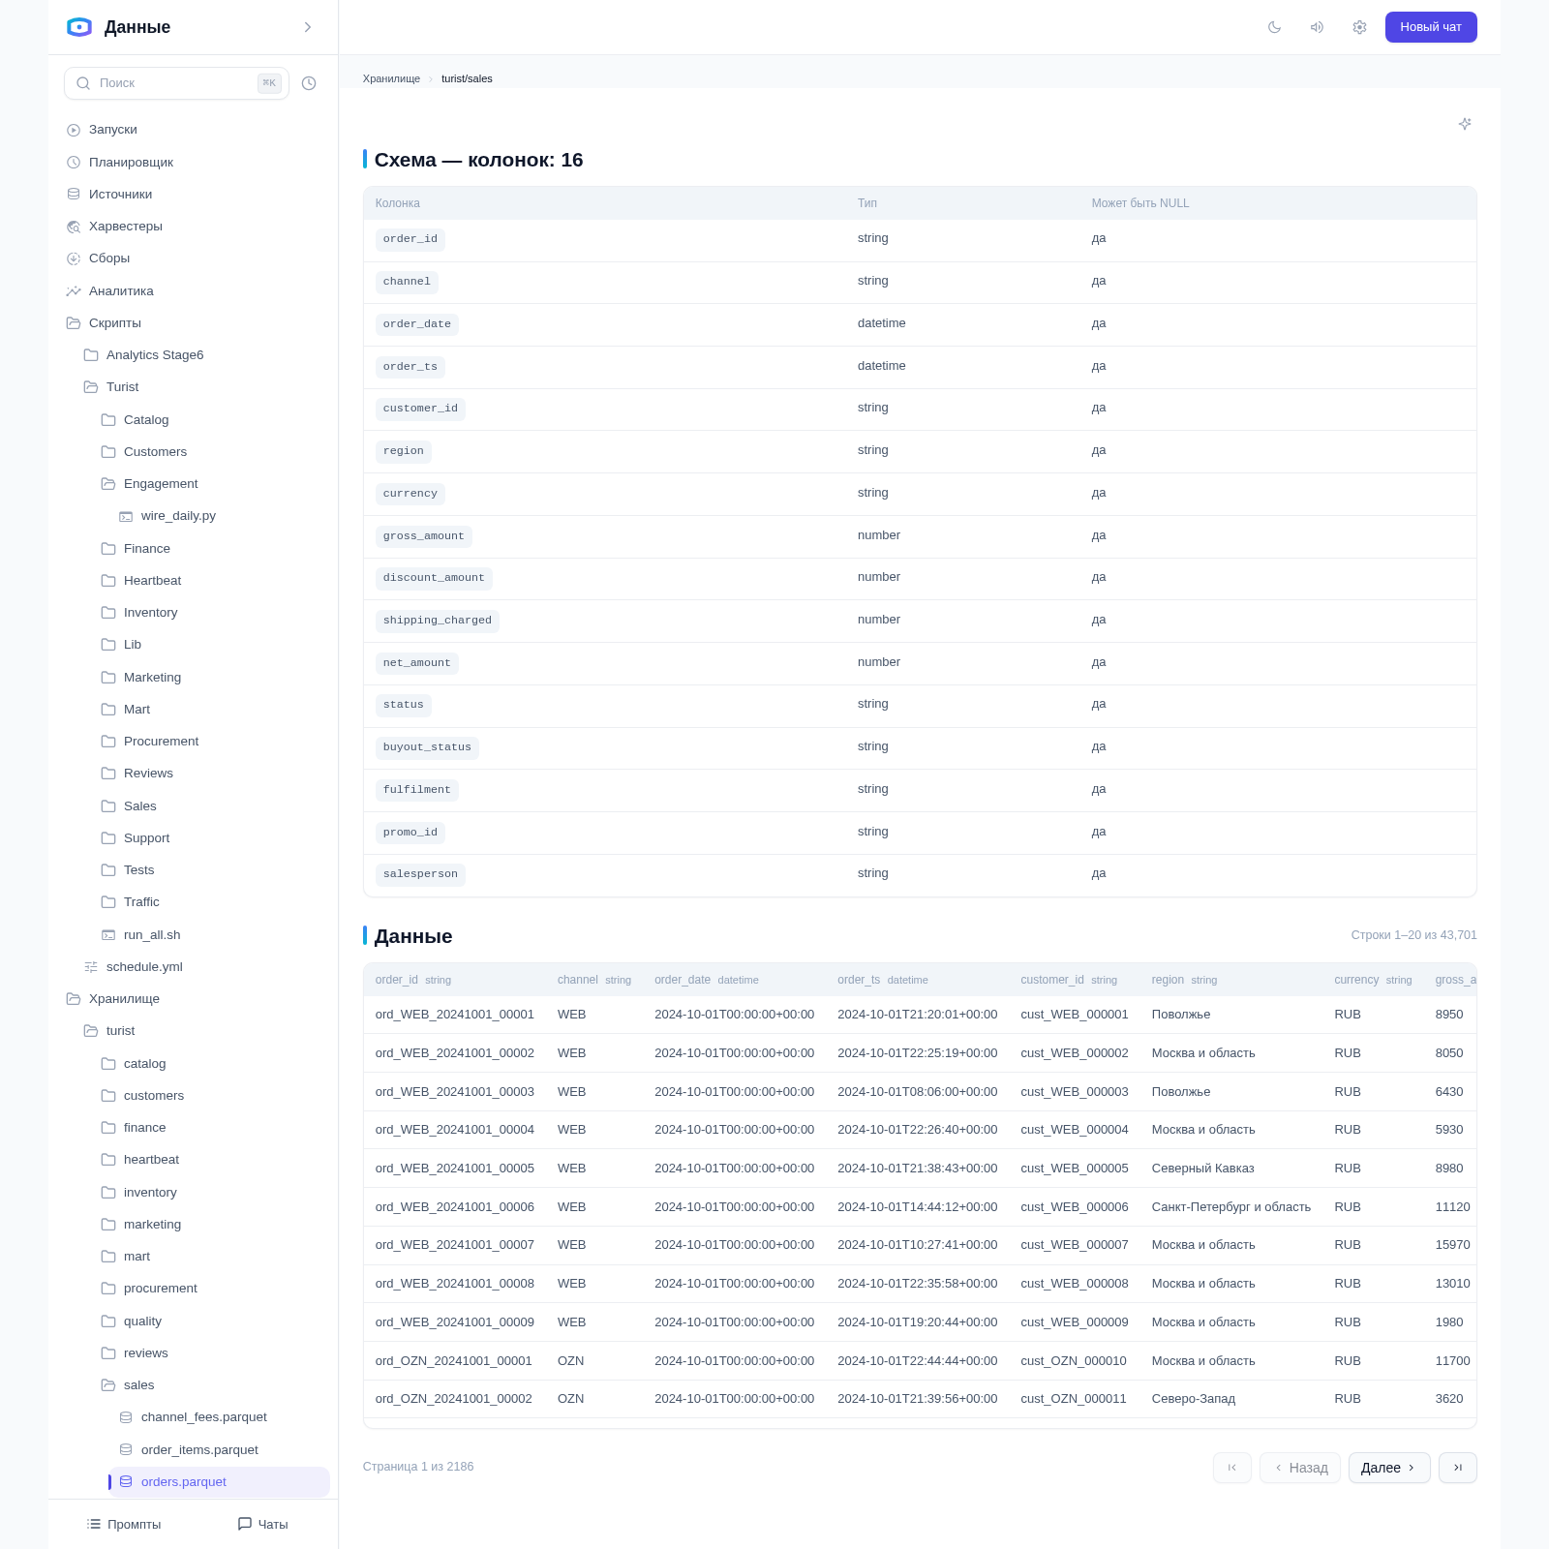This screenshot has width=1549, height=1549.
Task: Collapse the sales storage folder
Action: point(108,1385)
